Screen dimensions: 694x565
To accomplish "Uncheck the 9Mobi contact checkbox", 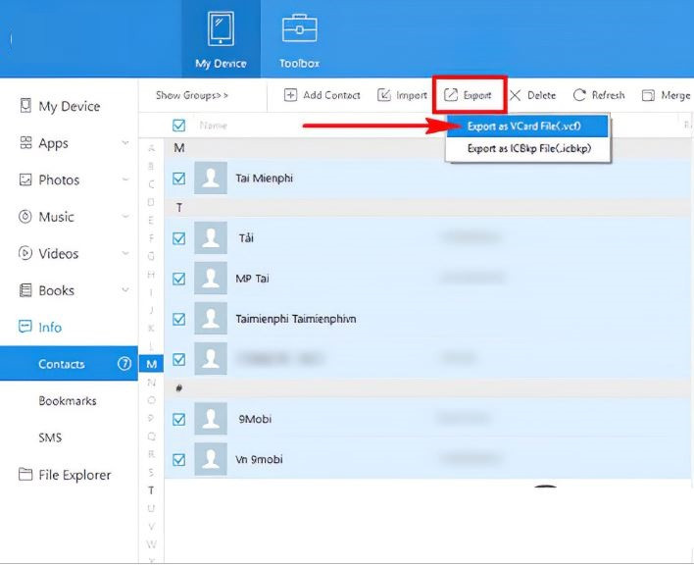I will [178, 419].
